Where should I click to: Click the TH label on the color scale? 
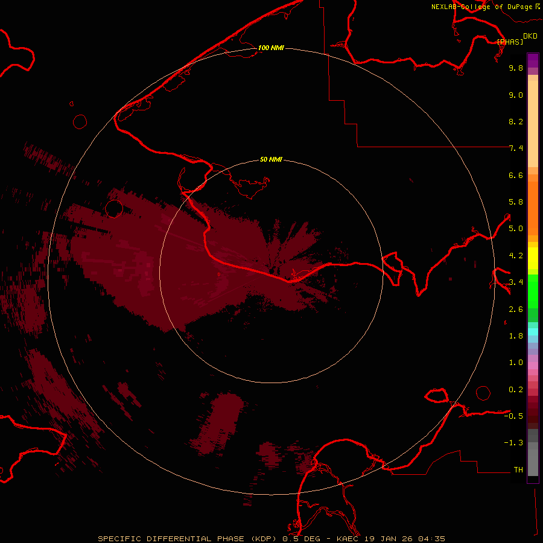click(x=518, y=470)
